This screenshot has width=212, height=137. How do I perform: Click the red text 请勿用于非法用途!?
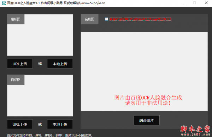coord(148,103)
